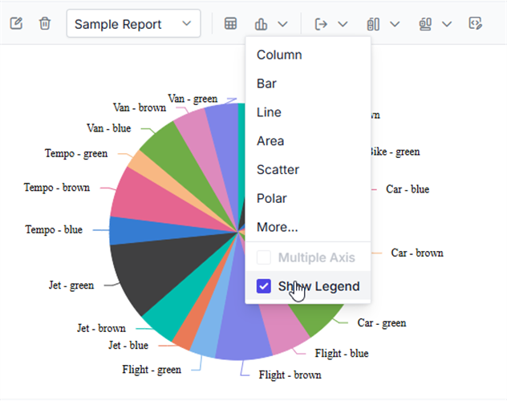Click the Flight - green label
Image resolution: width=507 pixels, height=401 pixels.
click(x=152, y=370)
